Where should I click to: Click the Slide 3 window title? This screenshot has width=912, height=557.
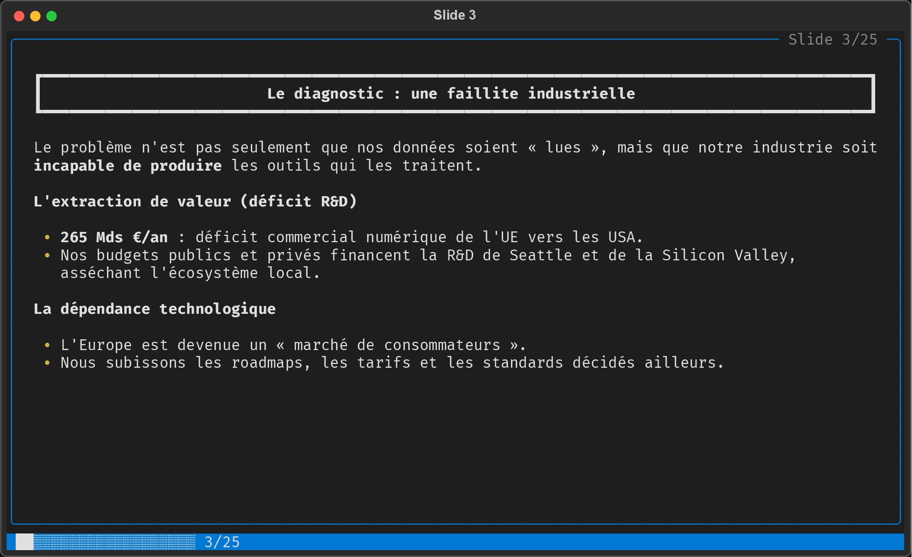(x=455, y=15)
